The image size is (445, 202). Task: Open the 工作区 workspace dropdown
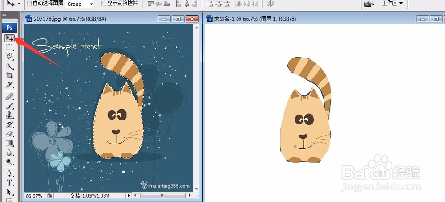tap(392, 4)
